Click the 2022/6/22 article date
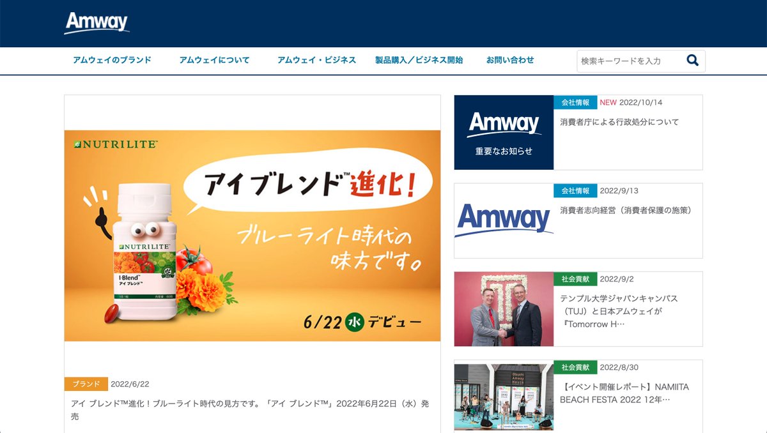The height and width of the screenshot is (433, 767). point(130,384)
